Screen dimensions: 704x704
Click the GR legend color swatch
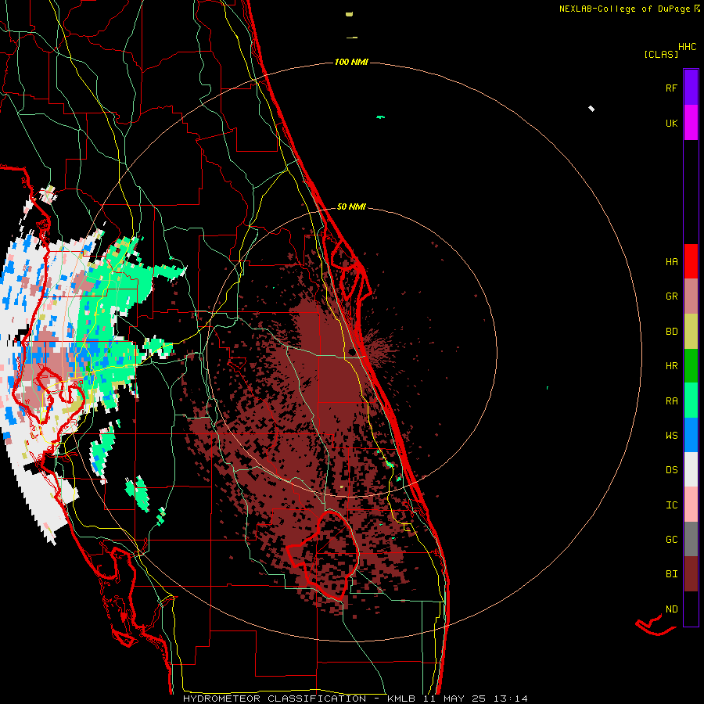(x=691, y=296)
